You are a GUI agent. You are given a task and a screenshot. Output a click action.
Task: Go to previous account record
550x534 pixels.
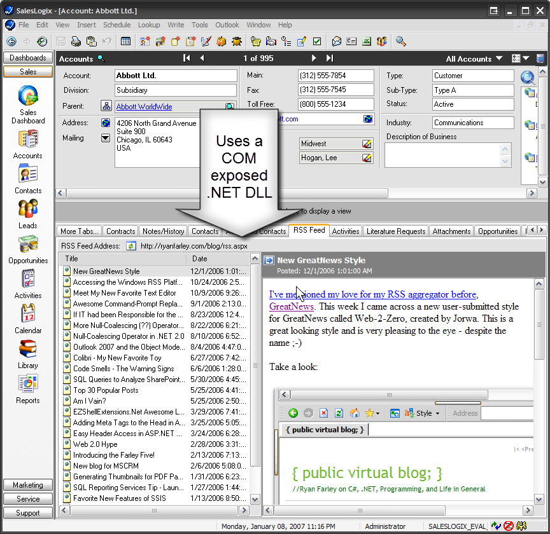click(202, 58)
